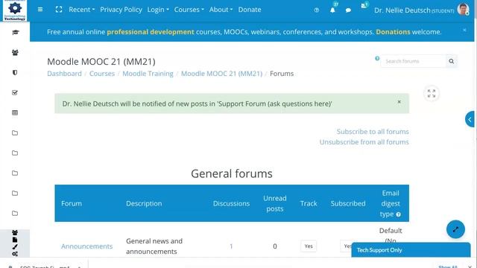477x268 pixels.
Task: Open the fourth folder section icon in sidebar
Action: [x=15, y=193]
